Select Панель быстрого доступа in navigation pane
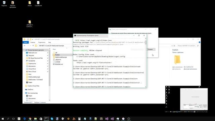Viewport: 215px width, 121px height. pyautogui.click(x=35, y=50)
